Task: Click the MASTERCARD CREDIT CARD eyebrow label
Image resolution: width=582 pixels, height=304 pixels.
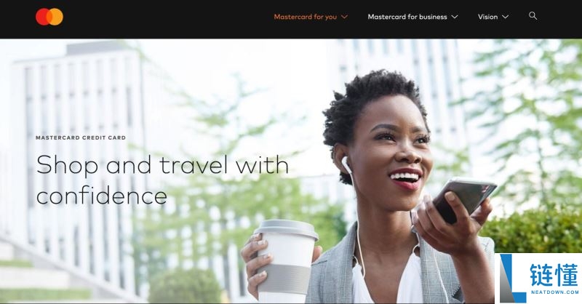Action: tap(81, 137)
